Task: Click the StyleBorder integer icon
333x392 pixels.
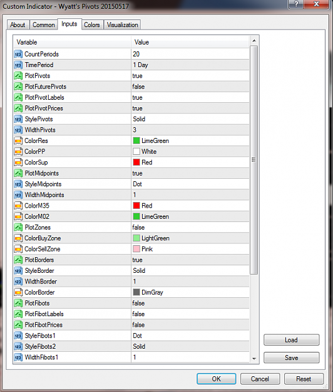Action: [18, 271]
